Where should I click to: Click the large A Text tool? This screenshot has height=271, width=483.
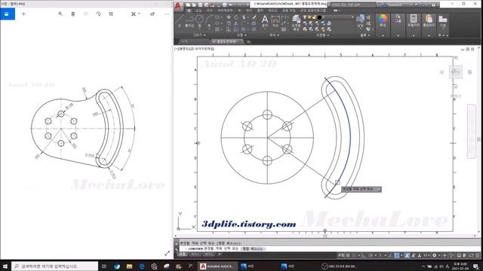click(x=265, y=21)
